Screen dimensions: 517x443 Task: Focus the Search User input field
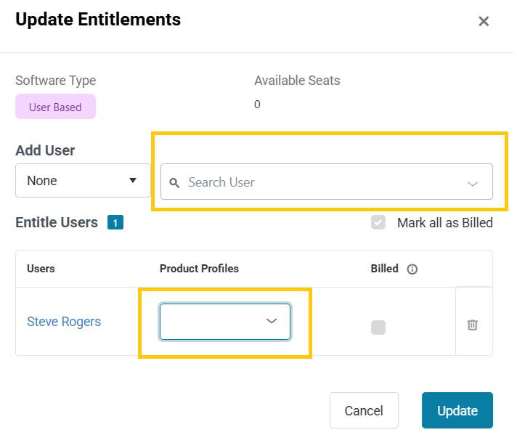point(319,182)
